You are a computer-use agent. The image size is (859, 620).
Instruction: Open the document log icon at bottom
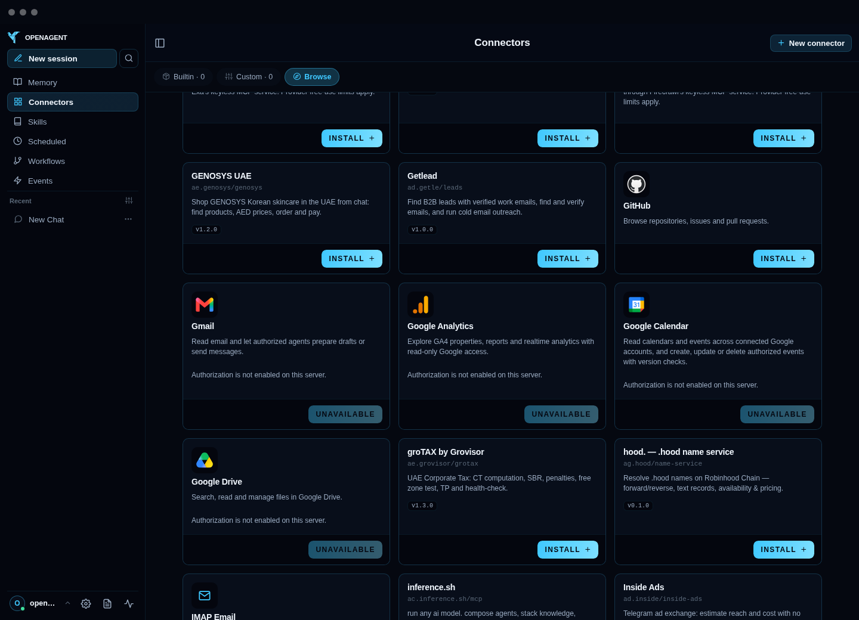107,603
